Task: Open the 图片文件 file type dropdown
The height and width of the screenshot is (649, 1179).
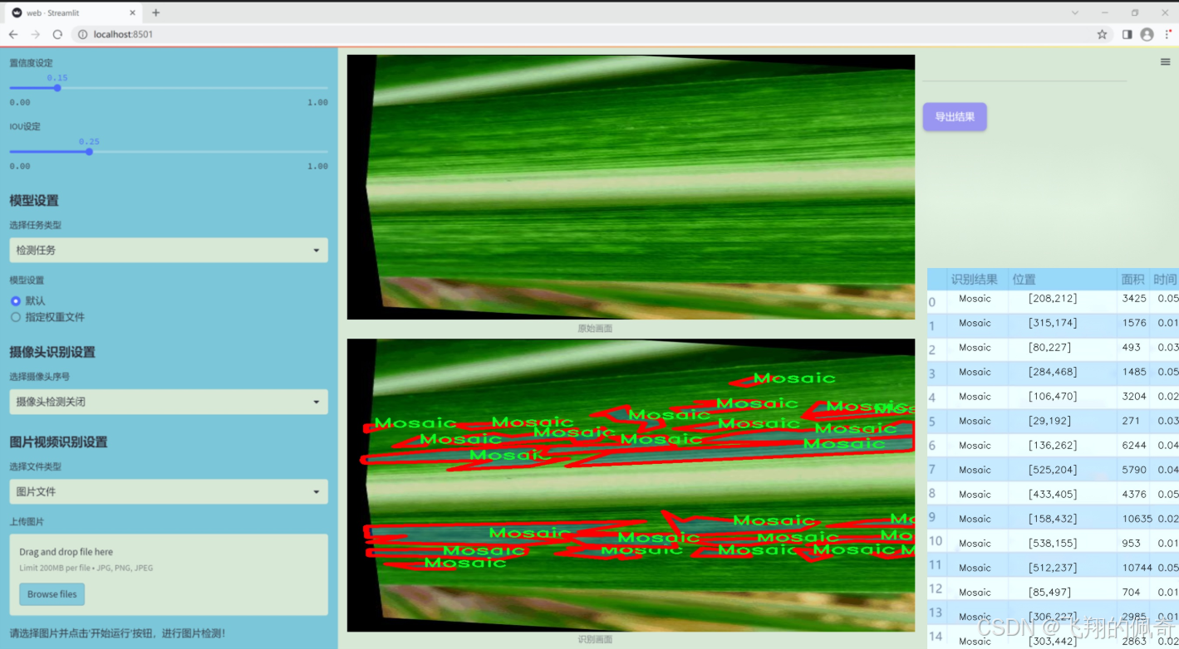Action: click(x=169, y=491)
